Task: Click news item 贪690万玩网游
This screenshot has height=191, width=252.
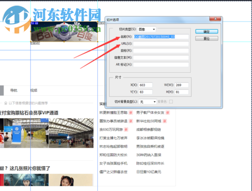Action: (111, 130)
